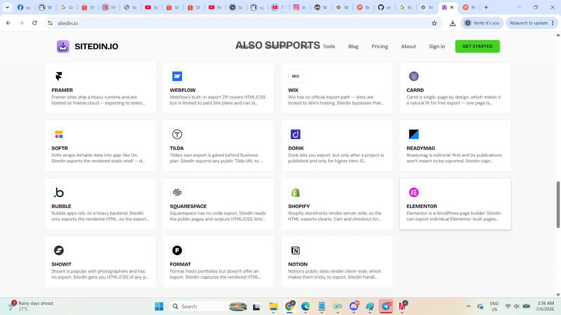Screen dimensions: 561x315
Task: Click the Elementor logo icon
Action: click(x=414, y=192)
